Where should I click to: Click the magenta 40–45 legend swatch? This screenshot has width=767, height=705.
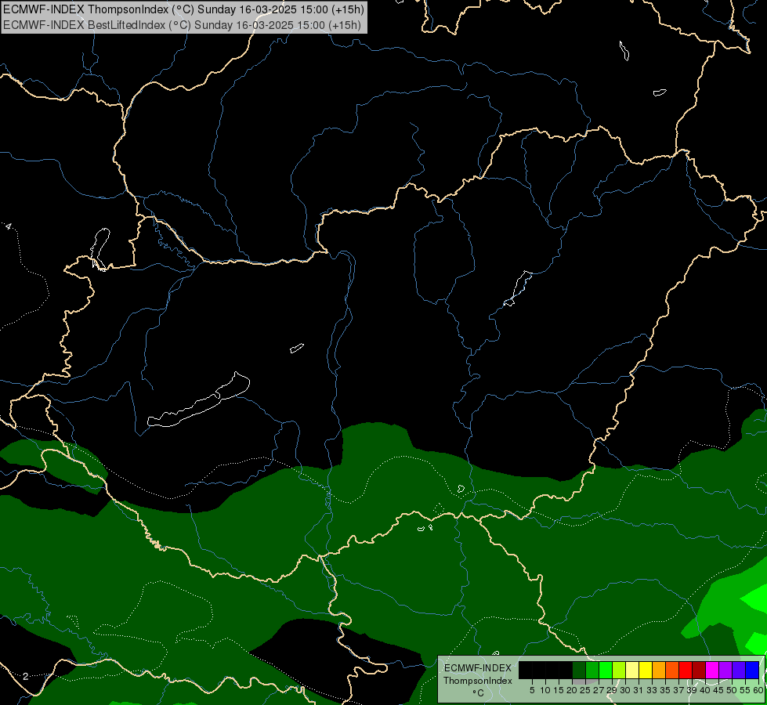point(711,670)
